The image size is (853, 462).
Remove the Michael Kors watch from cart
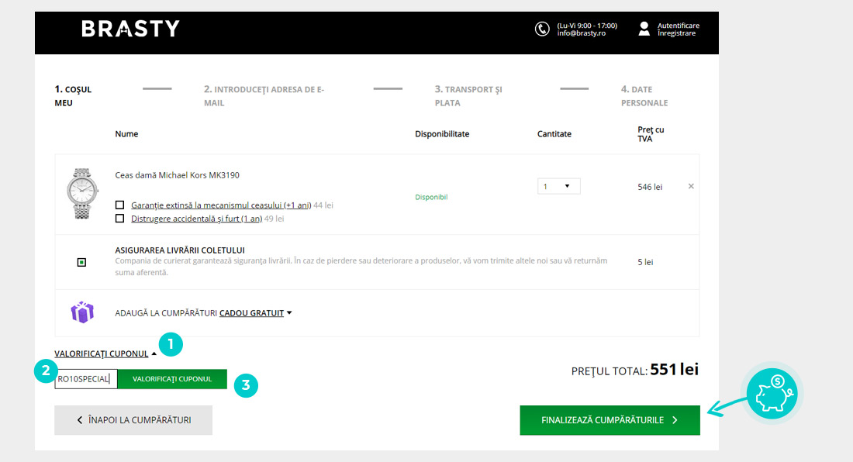(x=691, y=186)
